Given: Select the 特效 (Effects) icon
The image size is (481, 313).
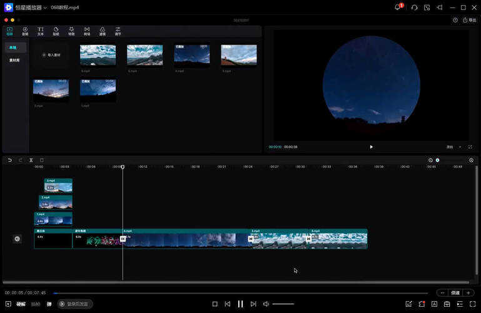Looking at the screenshot, I should [x=71, y=31].
